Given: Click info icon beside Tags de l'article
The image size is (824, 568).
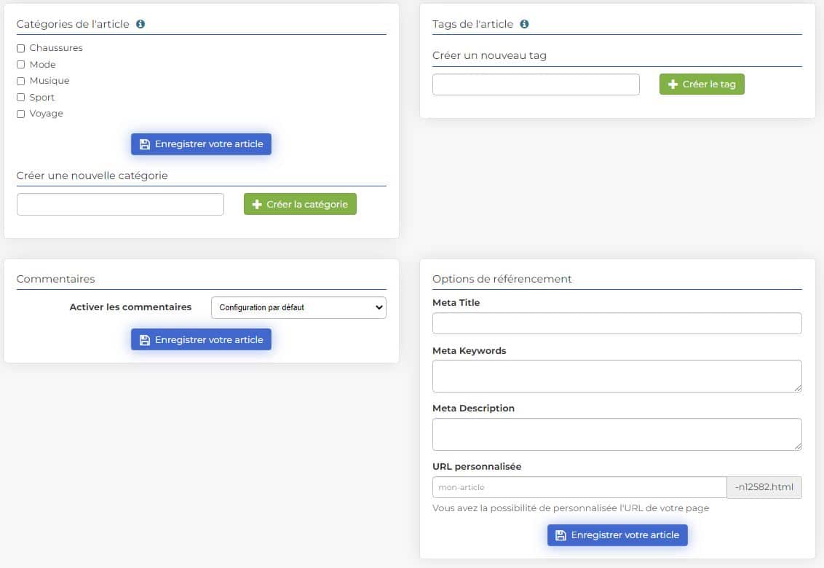Looking at the screenshot, I should (524, 24).
